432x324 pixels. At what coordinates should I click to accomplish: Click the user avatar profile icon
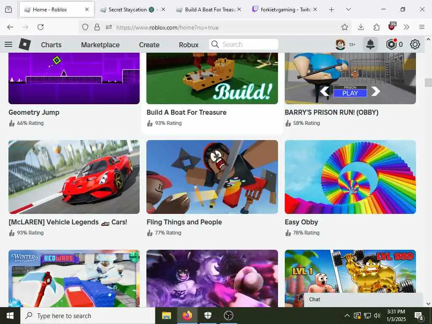pyautogui.click(x=340, y=44)
